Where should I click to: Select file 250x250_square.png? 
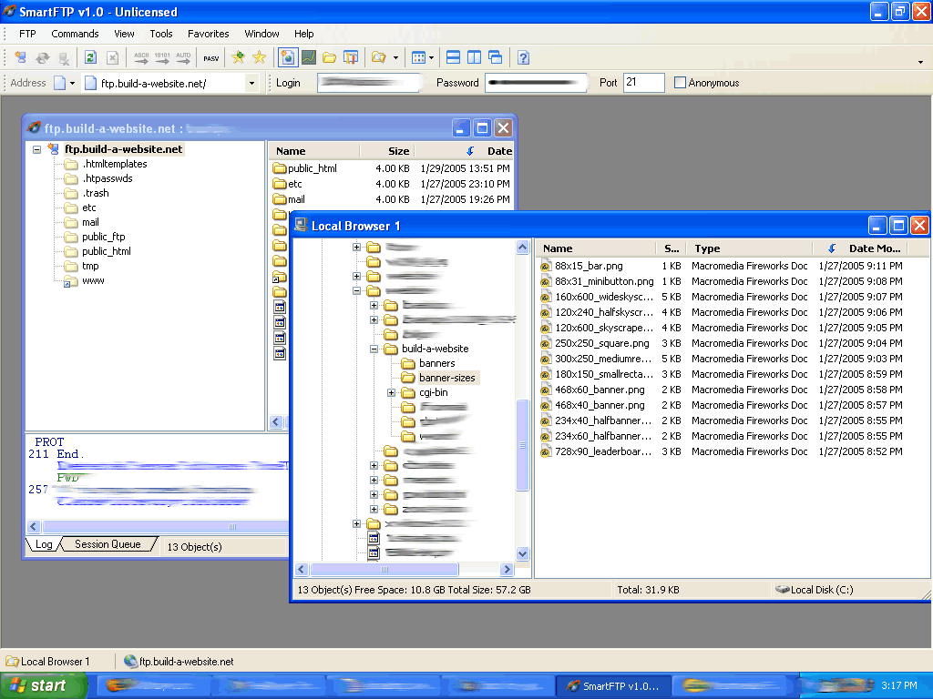tap(601, 343)
